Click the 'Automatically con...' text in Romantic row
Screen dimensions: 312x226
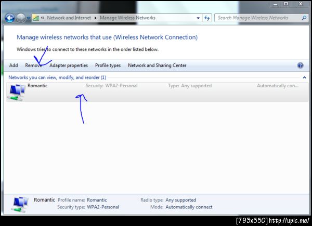tap(278, 86)
